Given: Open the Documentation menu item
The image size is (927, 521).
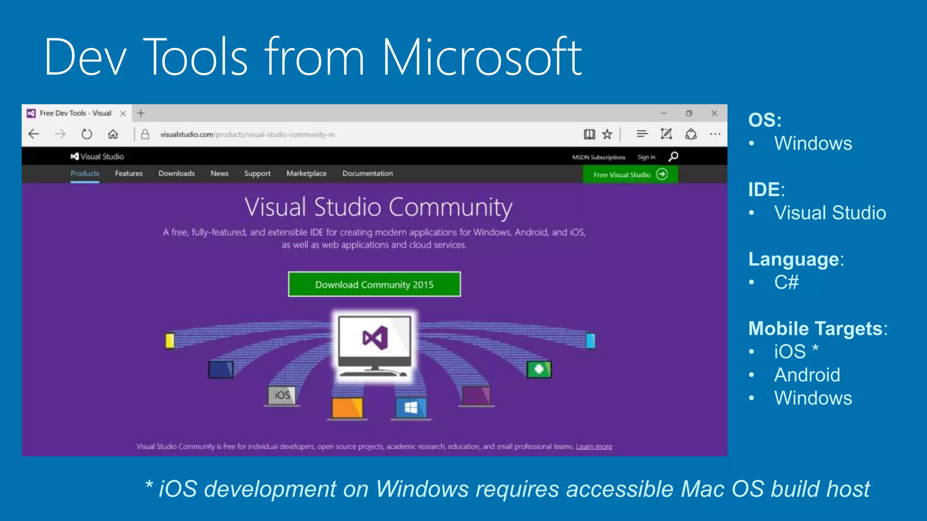Looking at the screenshot, I should tap(368, 174).
